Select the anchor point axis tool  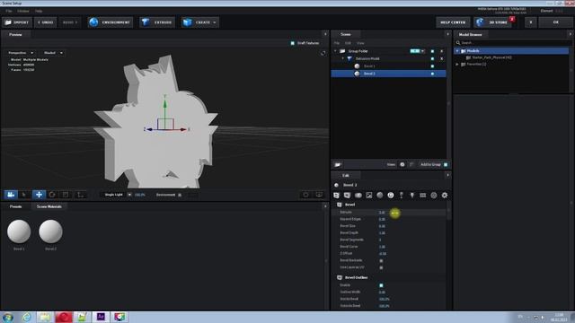click(80, 195)
